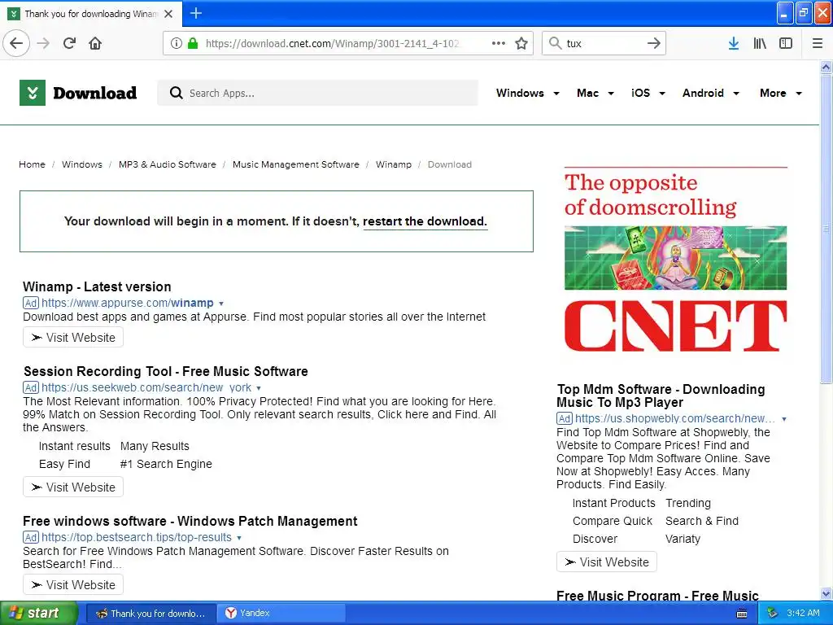Click the browser Forward arrow
The image size is (833, 625).
pos(43,43)
